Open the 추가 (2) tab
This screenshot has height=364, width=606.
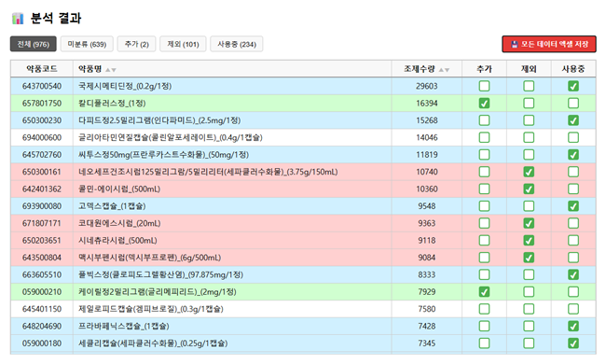tap(137, 44)
